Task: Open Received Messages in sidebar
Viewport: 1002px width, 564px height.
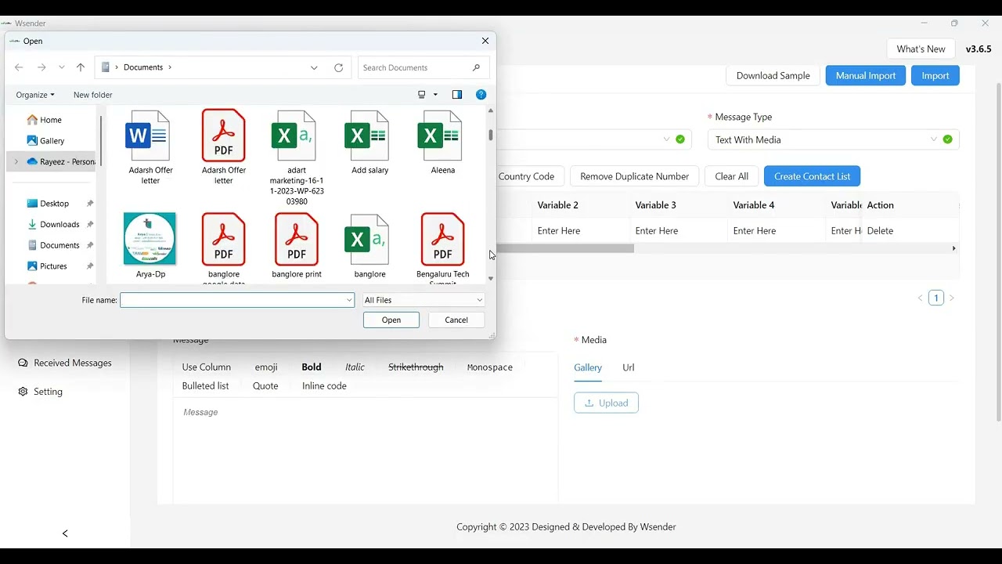Action: 65,363
